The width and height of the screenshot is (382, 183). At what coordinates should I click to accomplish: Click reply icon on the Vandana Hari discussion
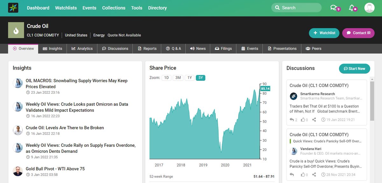pos(292,174)
